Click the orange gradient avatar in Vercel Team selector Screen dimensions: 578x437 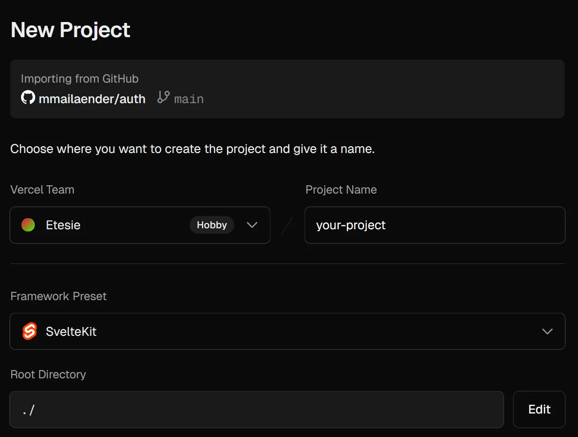28,225
